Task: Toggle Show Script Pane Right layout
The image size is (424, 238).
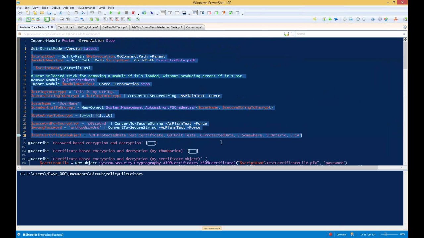Action: tap(170, 13)
